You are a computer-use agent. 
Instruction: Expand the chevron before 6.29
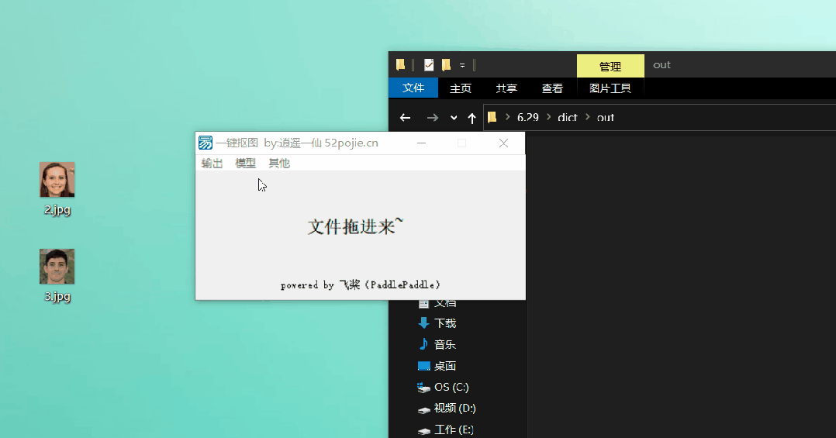tap(507, 117)
